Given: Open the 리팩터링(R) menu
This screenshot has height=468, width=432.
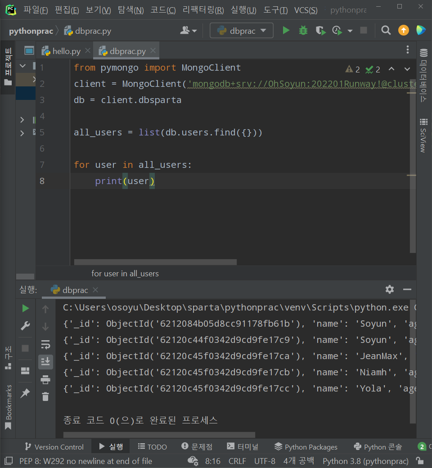Looking at the screenshot, I should pyautogui.click(x=203, y=10).
